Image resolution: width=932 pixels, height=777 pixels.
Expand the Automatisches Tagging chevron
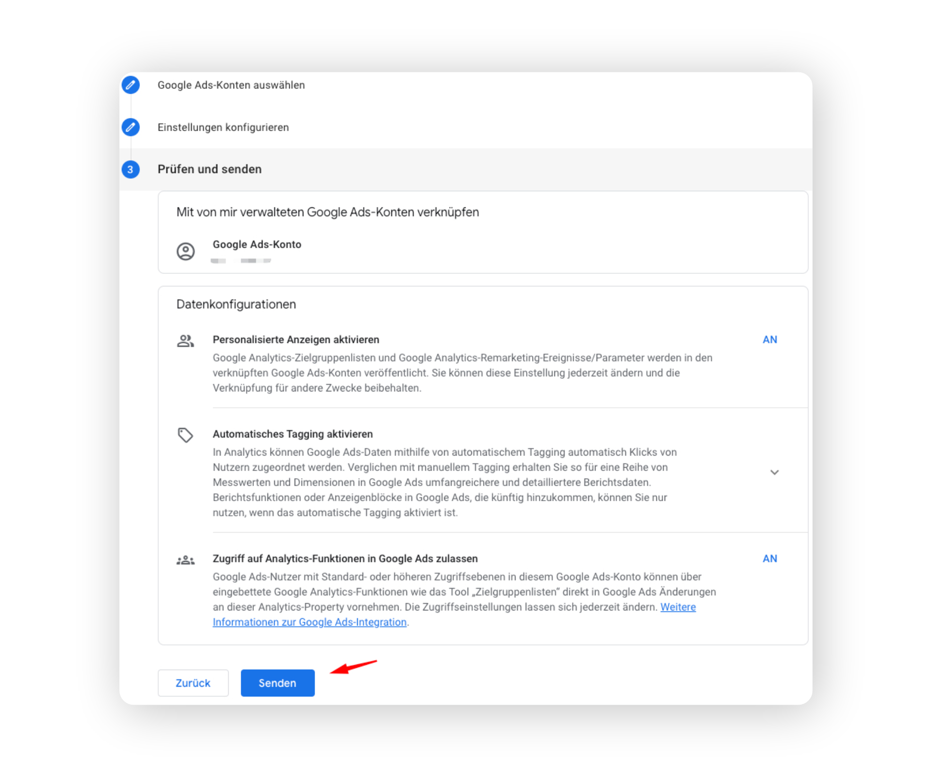pyautogui.click(x=774, y=472)
